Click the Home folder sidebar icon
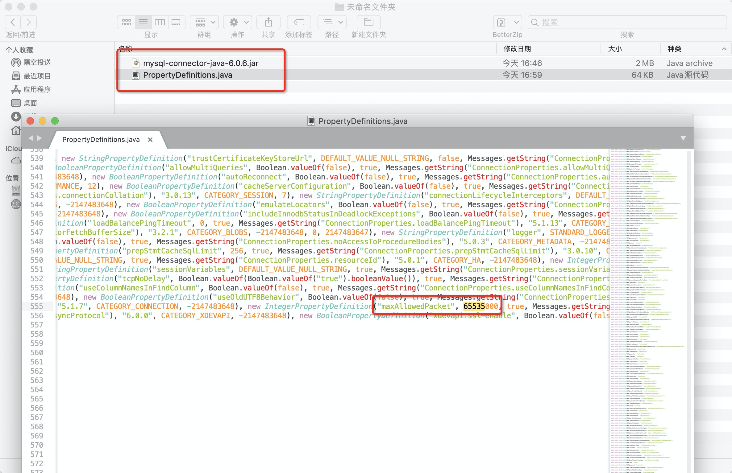 click(x=16, y=131)
